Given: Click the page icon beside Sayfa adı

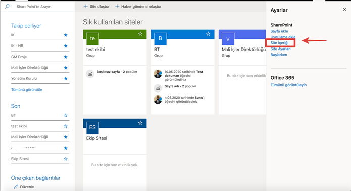Looking at the screenshot, I should pyautogui.click(x=158, y=88).
